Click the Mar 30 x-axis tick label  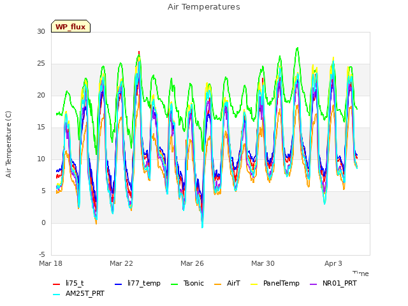pyautogui.click(x=263, y=263)
